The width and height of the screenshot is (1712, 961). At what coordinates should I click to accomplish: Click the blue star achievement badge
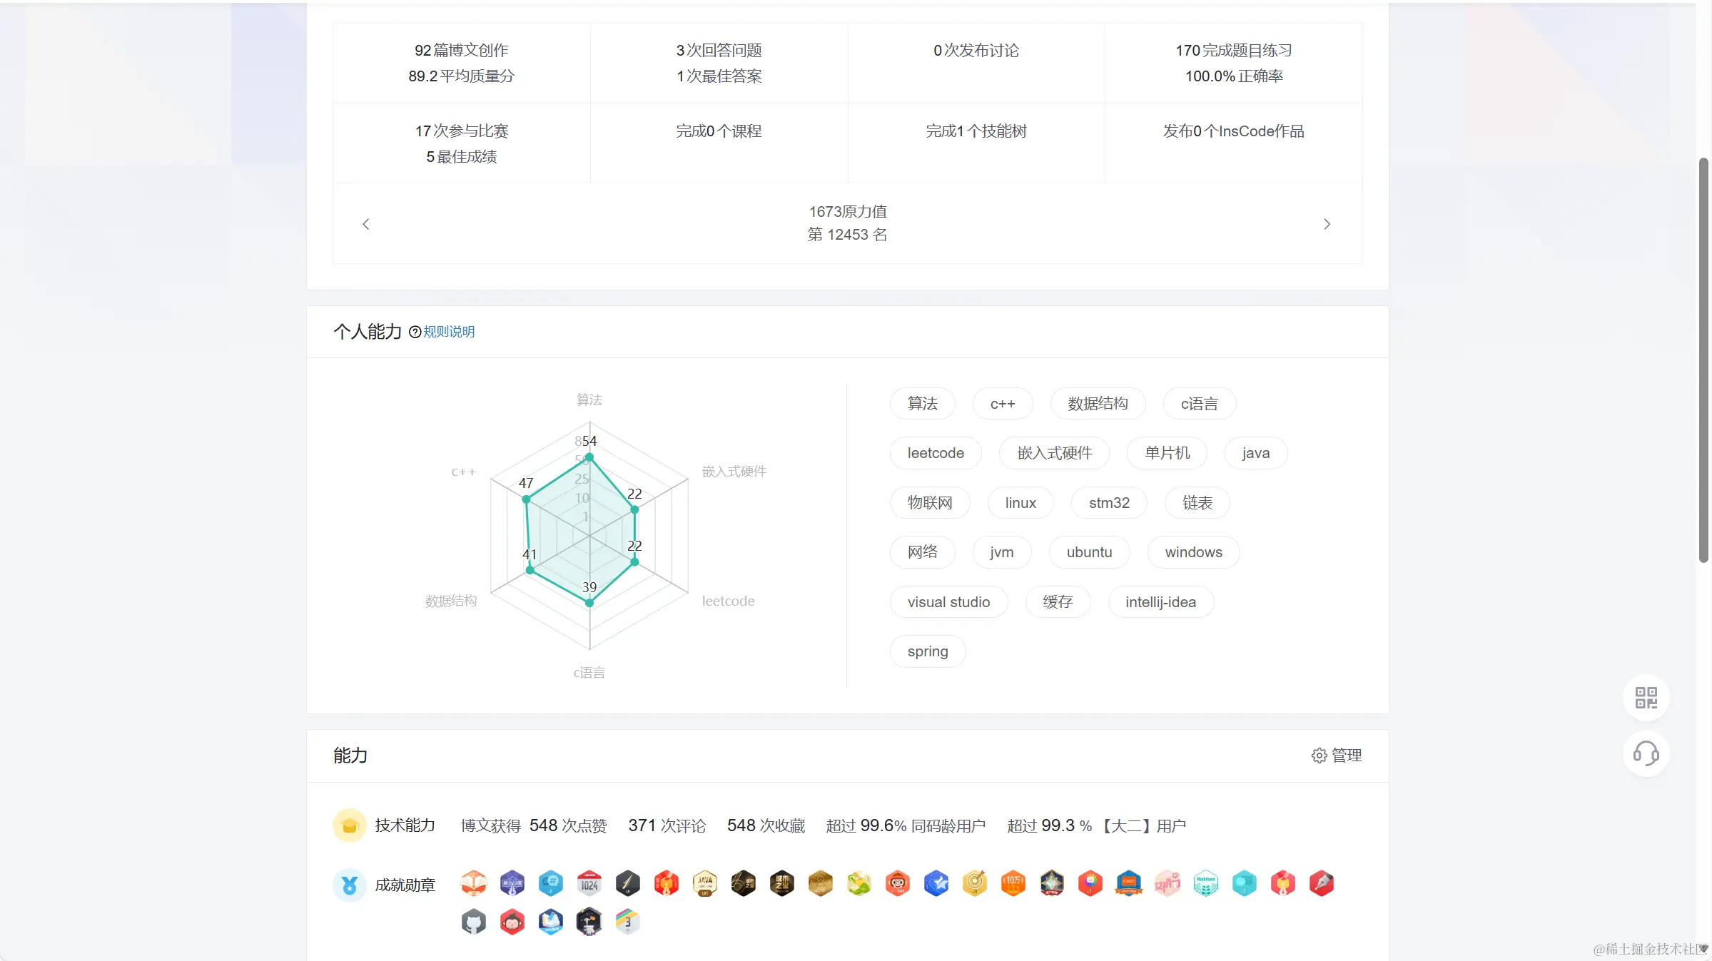point(936,884)
